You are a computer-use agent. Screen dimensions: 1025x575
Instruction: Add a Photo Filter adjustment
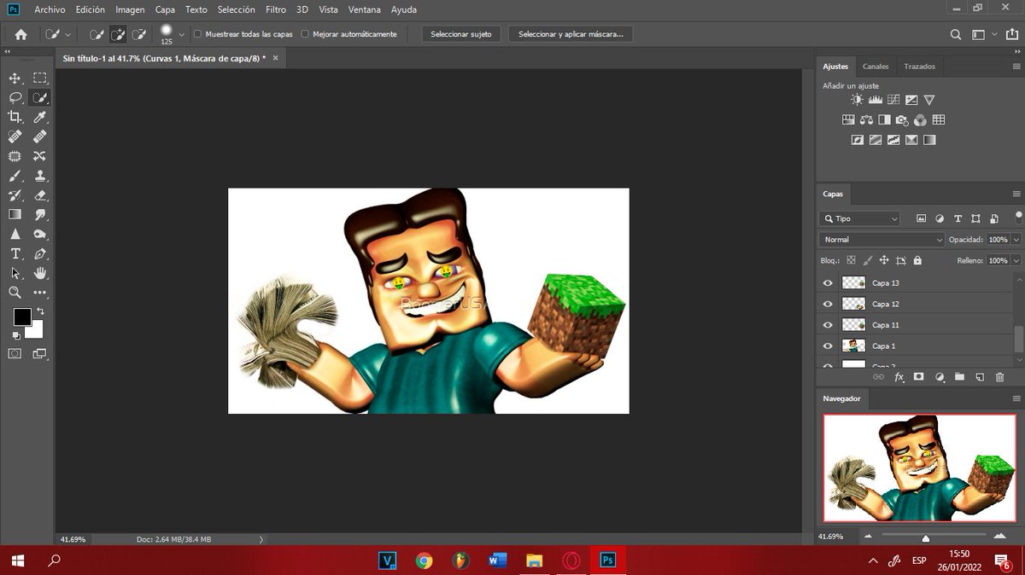[x=902, y=120]
